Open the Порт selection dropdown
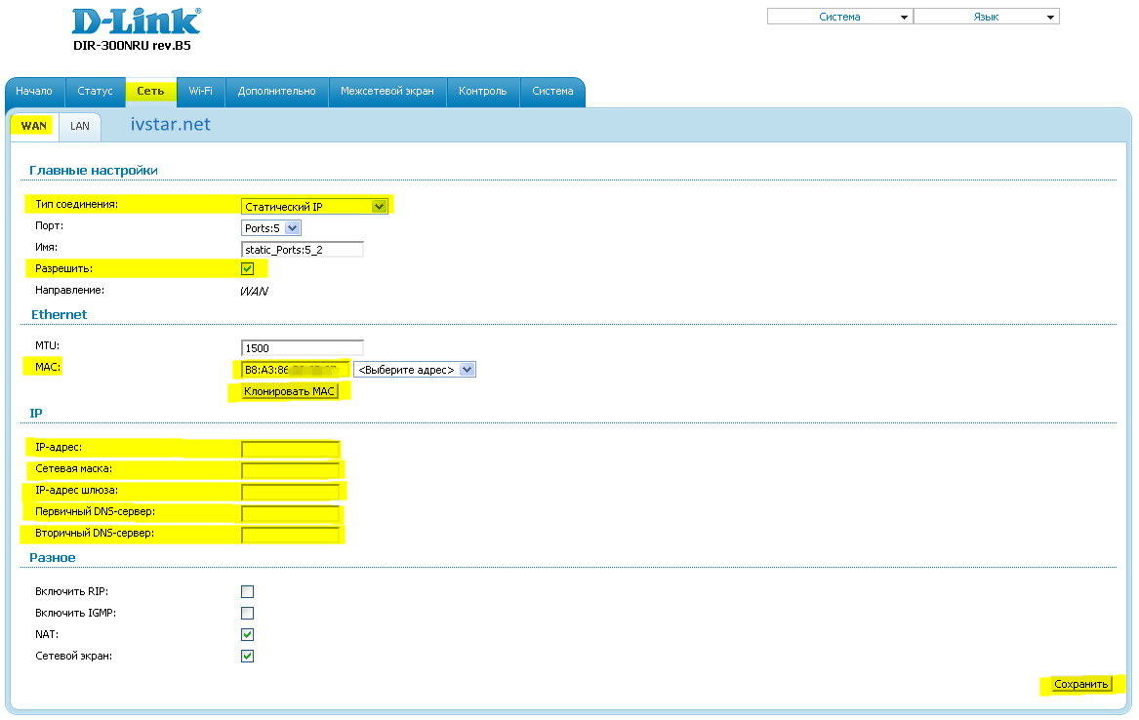The width and height of the screenshot is (1139, 720). [x=271, y=228]
